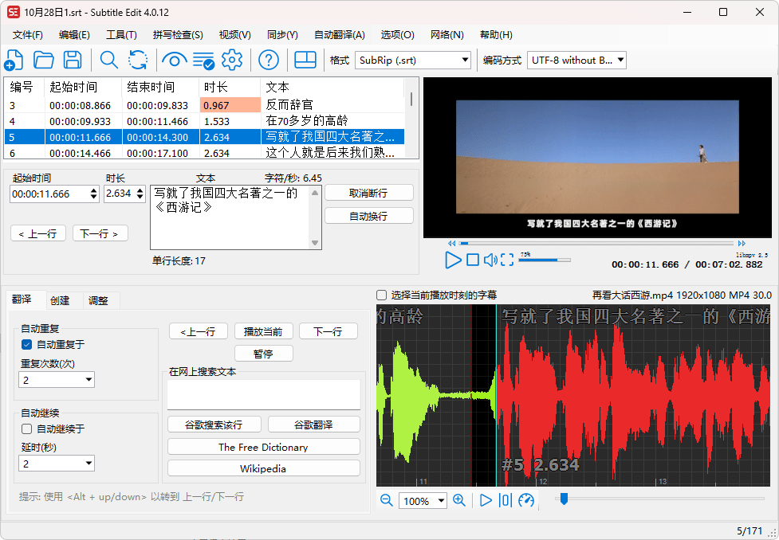
Task: Adjust the 时长 spinner arrows
Action: click(x=140, y=194)
